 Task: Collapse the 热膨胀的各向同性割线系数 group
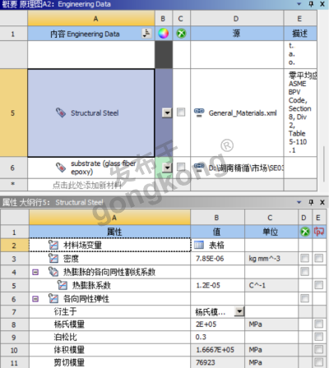pyautogui.click(x=35, y=272)
